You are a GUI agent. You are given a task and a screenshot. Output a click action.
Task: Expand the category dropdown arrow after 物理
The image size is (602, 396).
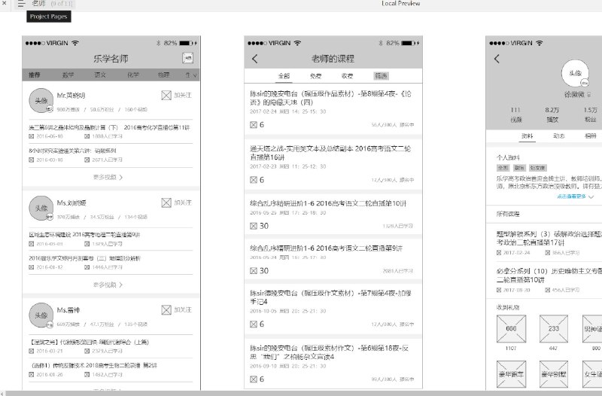coord(195,75)
